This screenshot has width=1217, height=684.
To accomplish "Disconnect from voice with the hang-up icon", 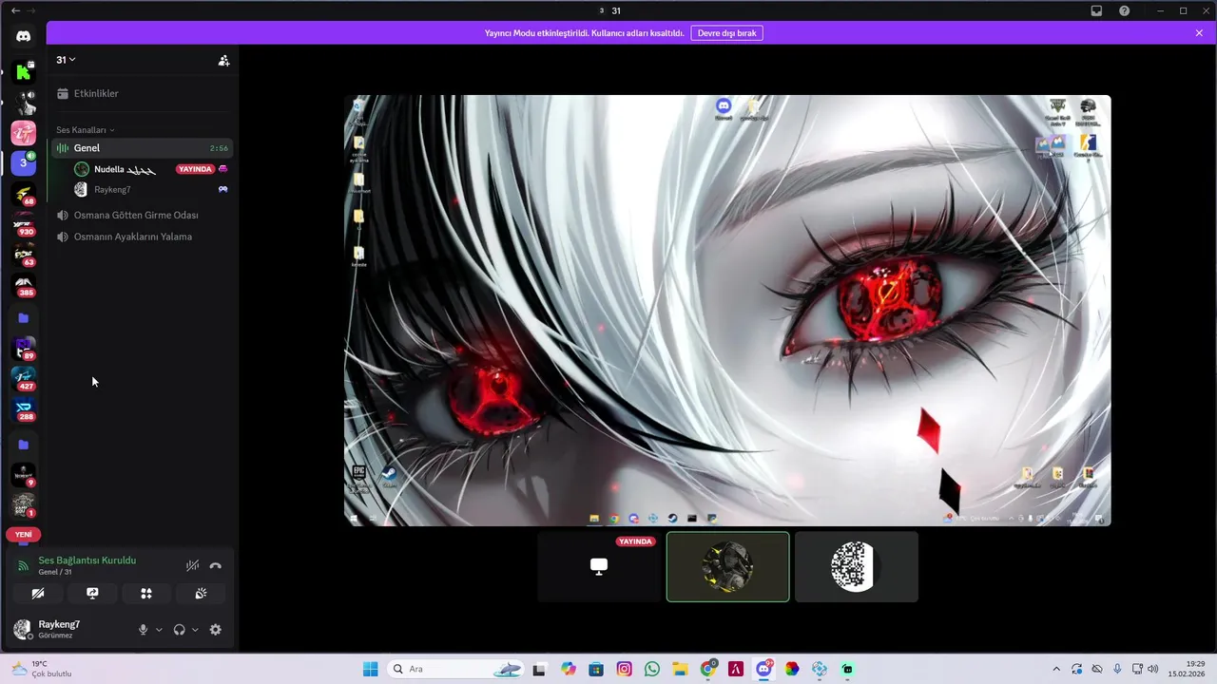I will [215, 565].
